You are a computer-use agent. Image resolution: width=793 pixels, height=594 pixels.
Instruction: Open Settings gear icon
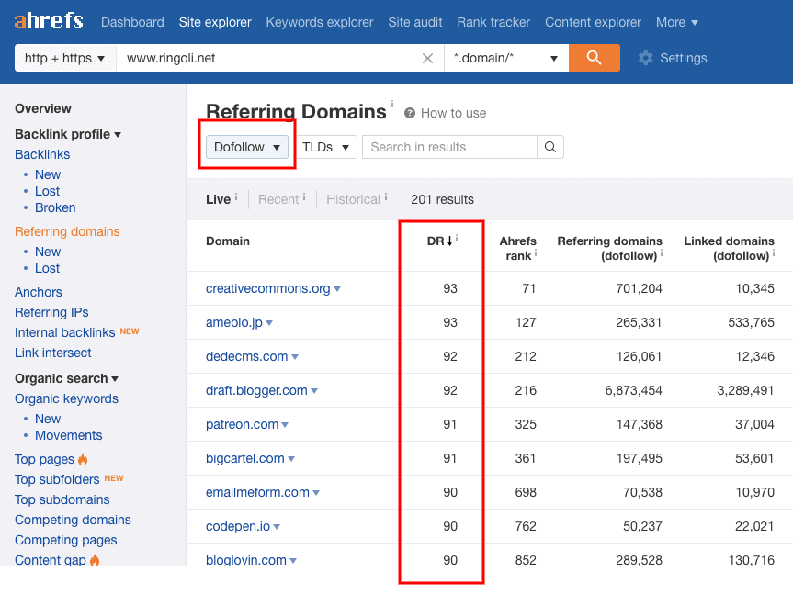pos(645,58)
